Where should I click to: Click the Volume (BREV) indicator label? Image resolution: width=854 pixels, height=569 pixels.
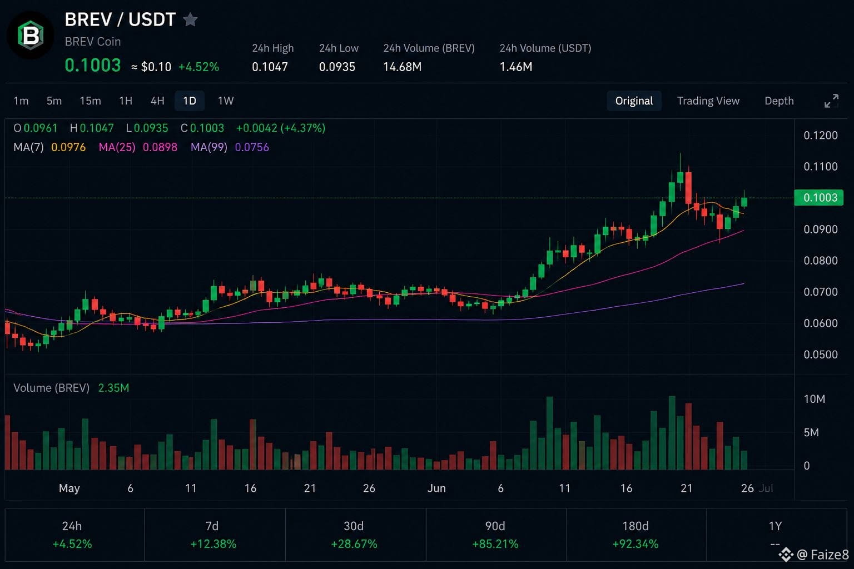(x=51, y=388)
